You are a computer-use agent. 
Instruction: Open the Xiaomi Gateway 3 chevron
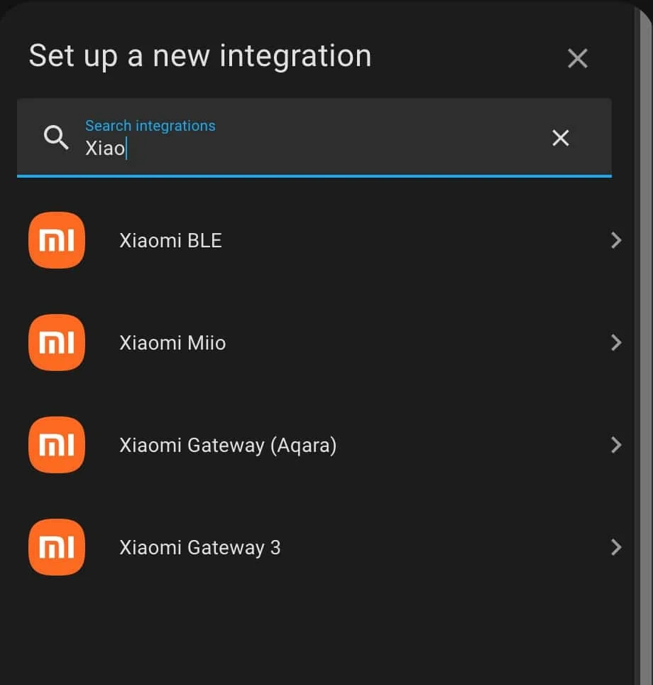tap(615, 547)
